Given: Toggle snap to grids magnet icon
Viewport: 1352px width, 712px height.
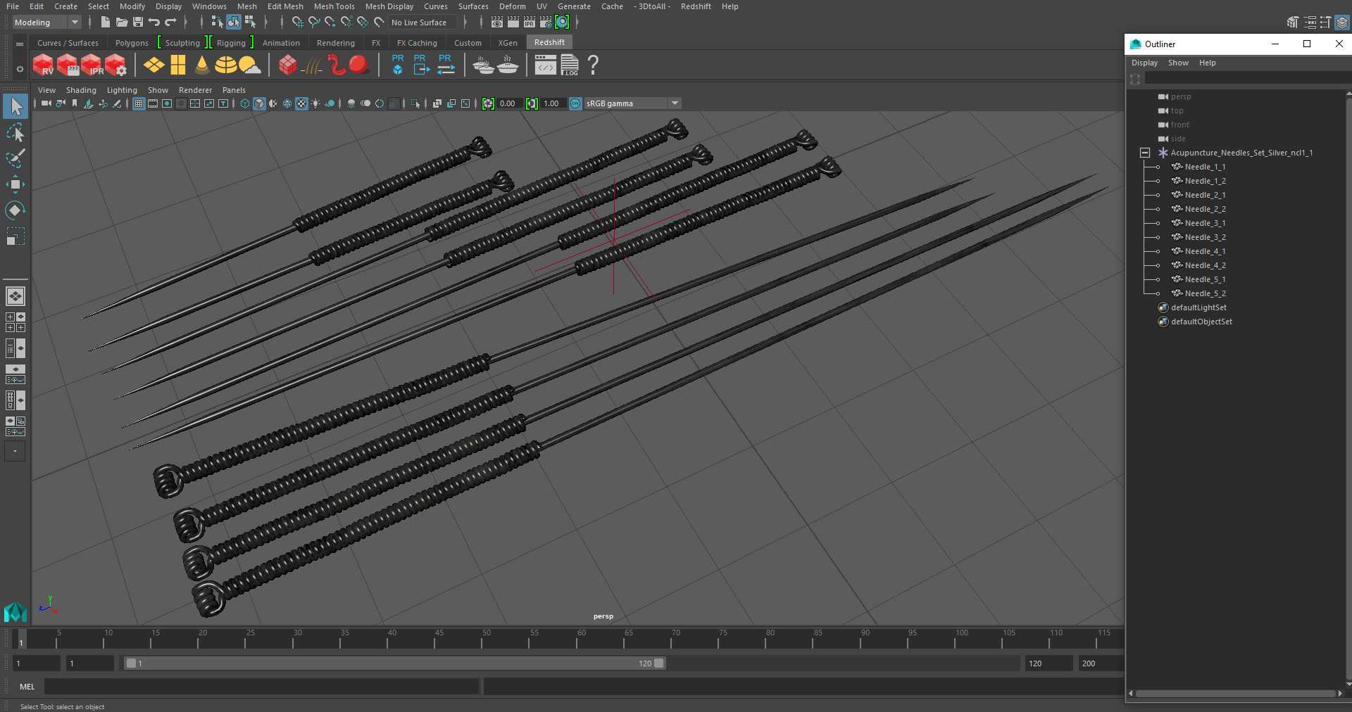Looking at the screenshot, I should [x=298, y=23].
